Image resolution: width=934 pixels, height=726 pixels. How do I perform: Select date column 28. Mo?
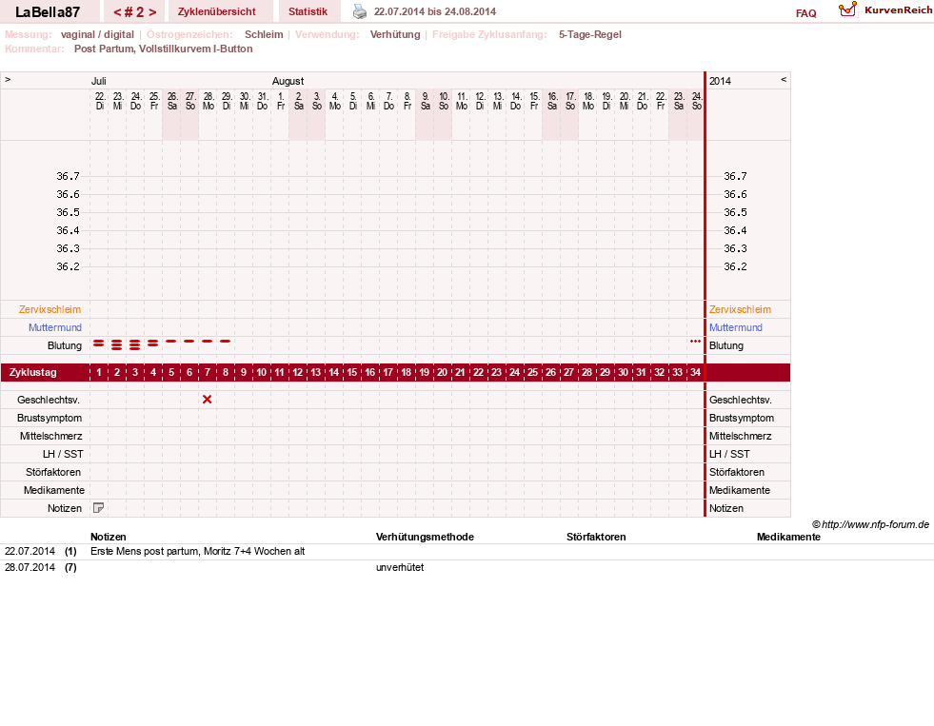pyautogui.click(x=209, y=101)
